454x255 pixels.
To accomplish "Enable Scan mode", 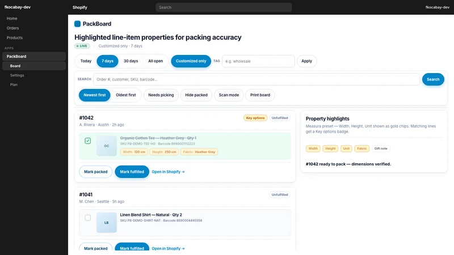I will [229, 95].
